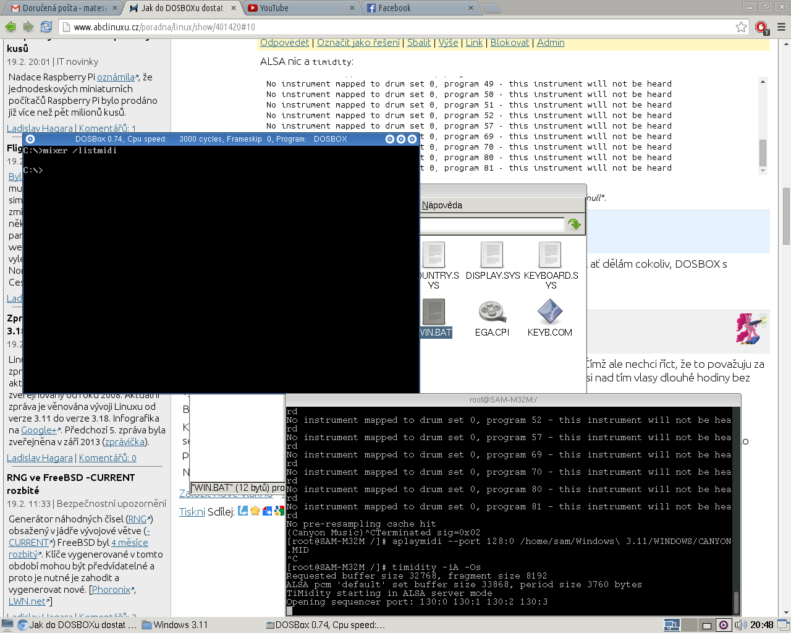Switch to the YouTube tab
Image resolution: width=791 pixels, height=633 pixels.
tap(300, 8)
